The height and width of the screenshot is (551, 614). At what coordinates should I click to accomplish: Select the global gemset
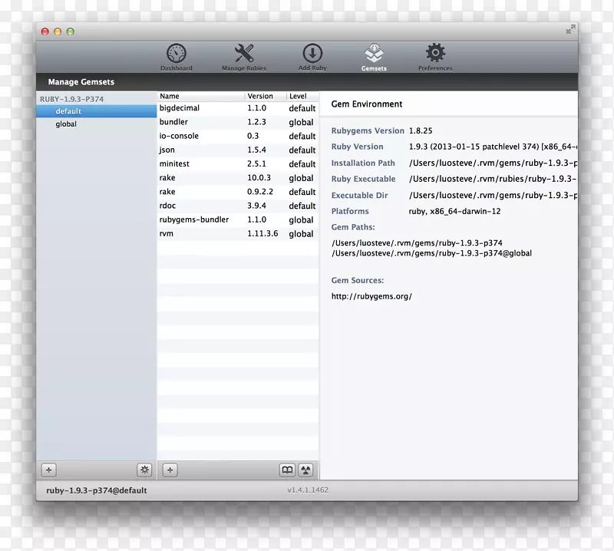click(66, 124)
